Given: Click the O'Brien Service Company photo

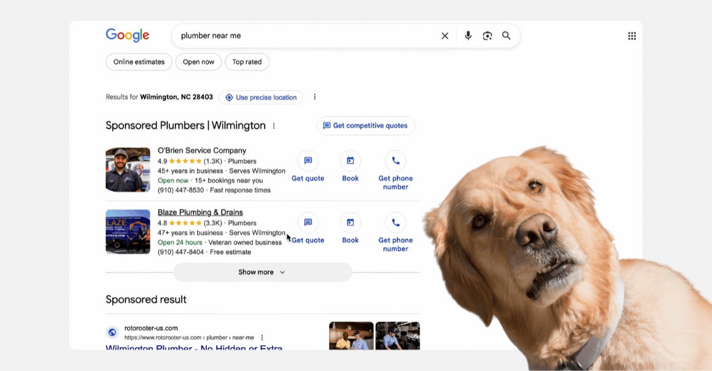Looking at the screenshot, I should tap(128, 170).
